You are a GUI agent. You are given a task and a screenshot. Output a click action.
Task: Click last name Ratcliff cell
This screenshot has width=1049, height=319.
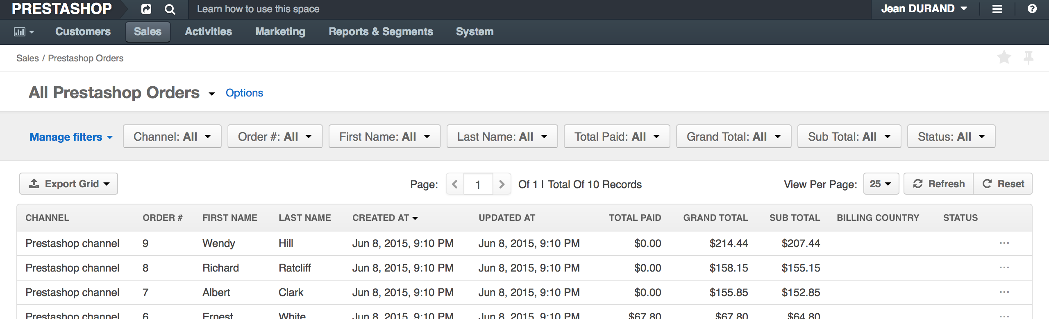tap(295, 268)
